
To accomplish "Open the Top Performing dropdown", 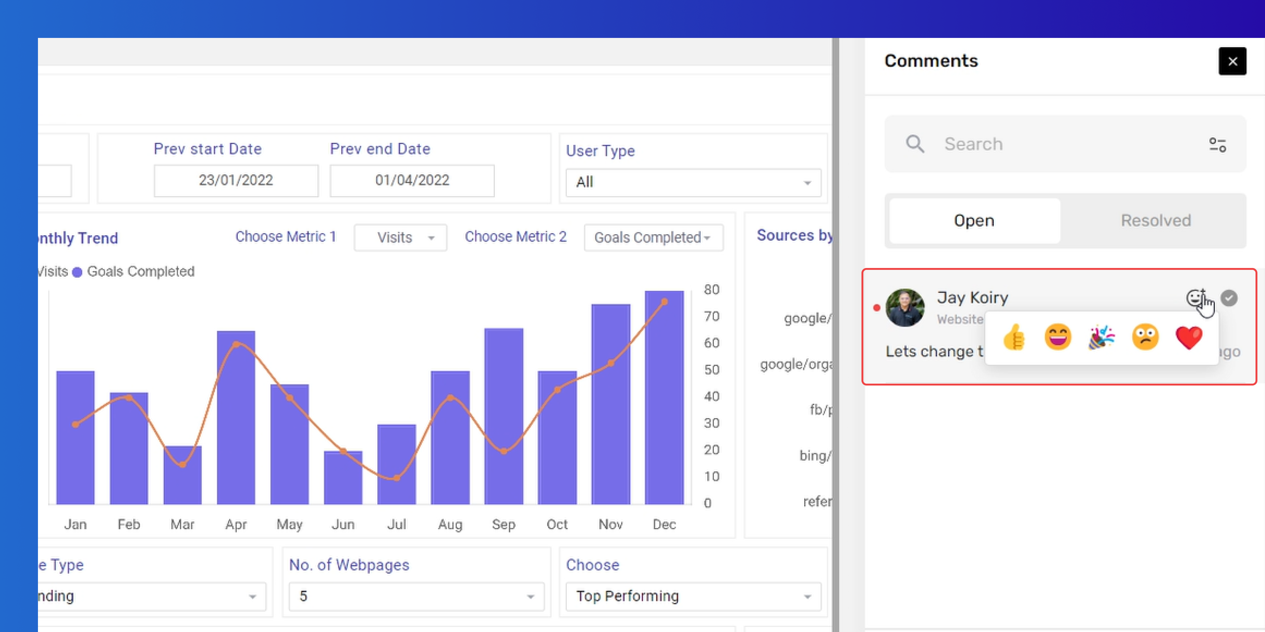I will [x=693, y=596].
